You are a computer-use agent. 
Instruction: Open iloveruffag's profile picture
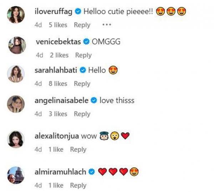[16, 15]
